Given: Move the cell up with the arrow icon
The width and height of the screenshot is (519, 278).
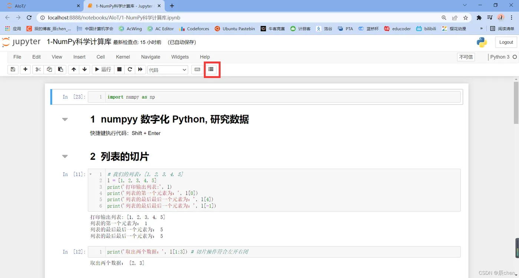Looking at the screenshot, I should (x=74, y=69).
